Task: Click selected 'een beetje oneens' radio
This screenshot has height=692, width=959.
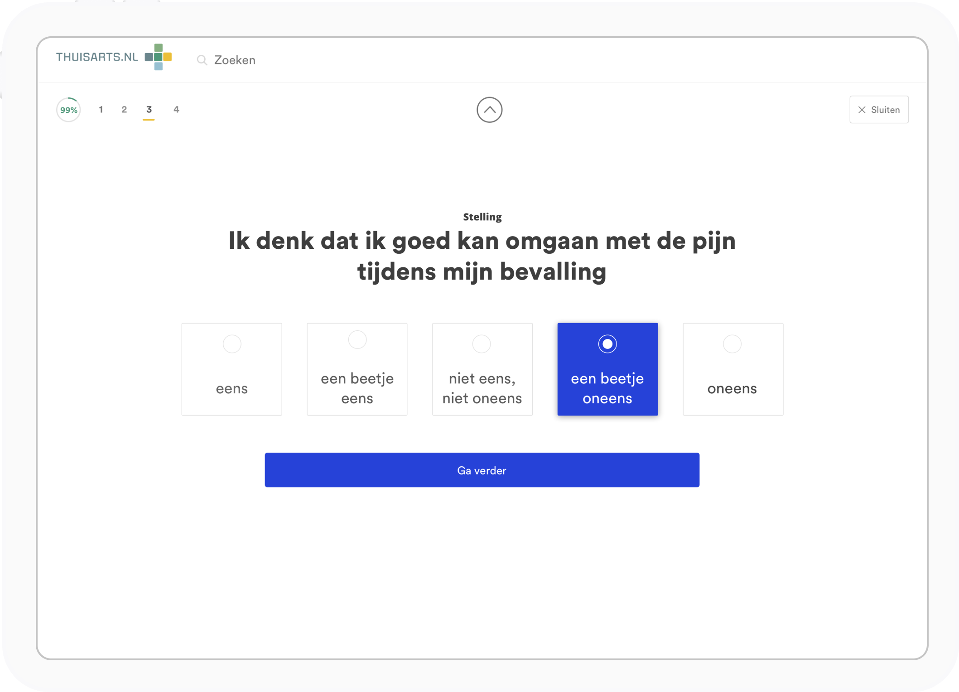Action: [607, 344]
